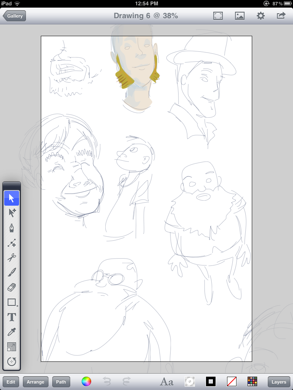Open the Rectangle shape tool options
Viewport: 293px width, 390px height.
tap(11, 302)
